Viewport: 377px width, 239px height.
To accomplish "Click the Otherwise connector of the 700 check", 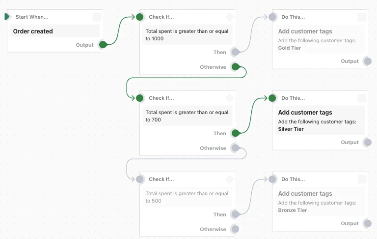I will [235, 148].
